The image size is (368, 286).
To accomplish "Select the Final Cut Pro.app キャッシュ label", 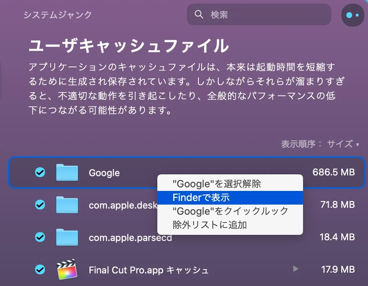I will click(149, 270).
